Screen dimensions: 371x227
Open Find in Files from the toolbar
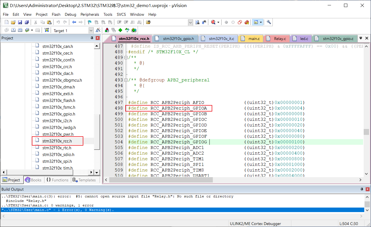point(148,22)
